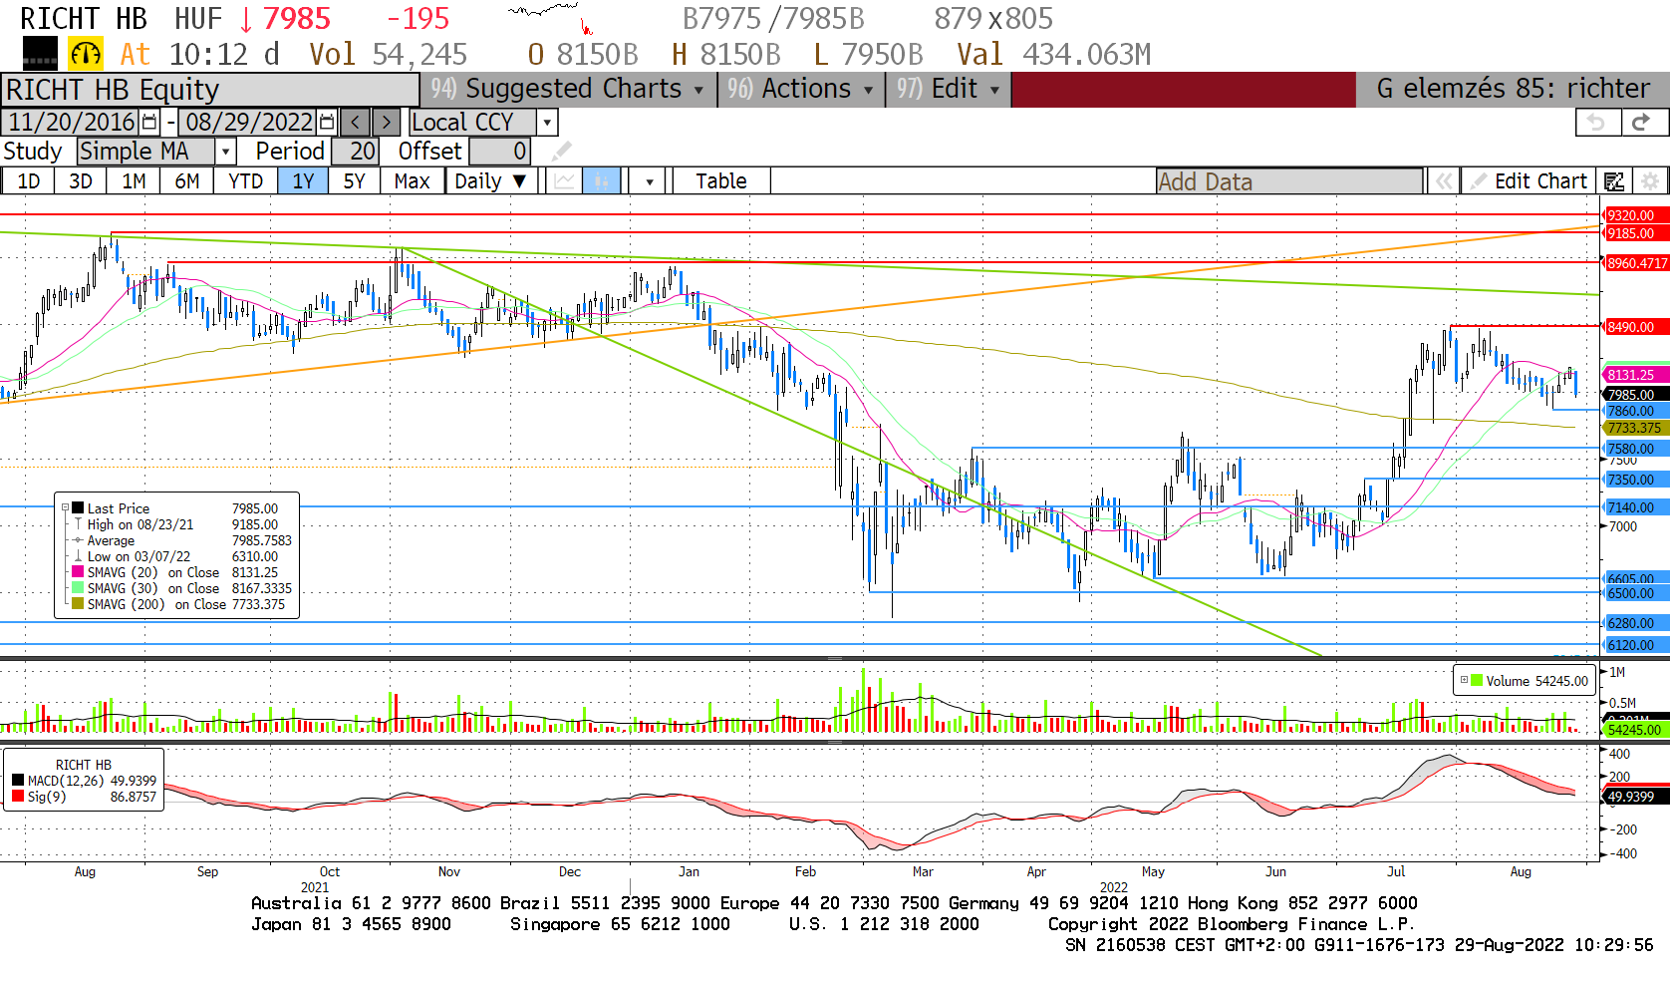Click the undo arrow button
Screen dimensions: 1670x988
pos(1597,123)
